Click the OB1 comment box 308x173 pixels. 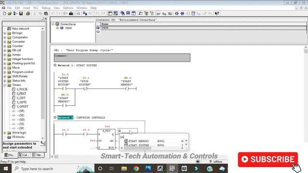coord(122,58)
